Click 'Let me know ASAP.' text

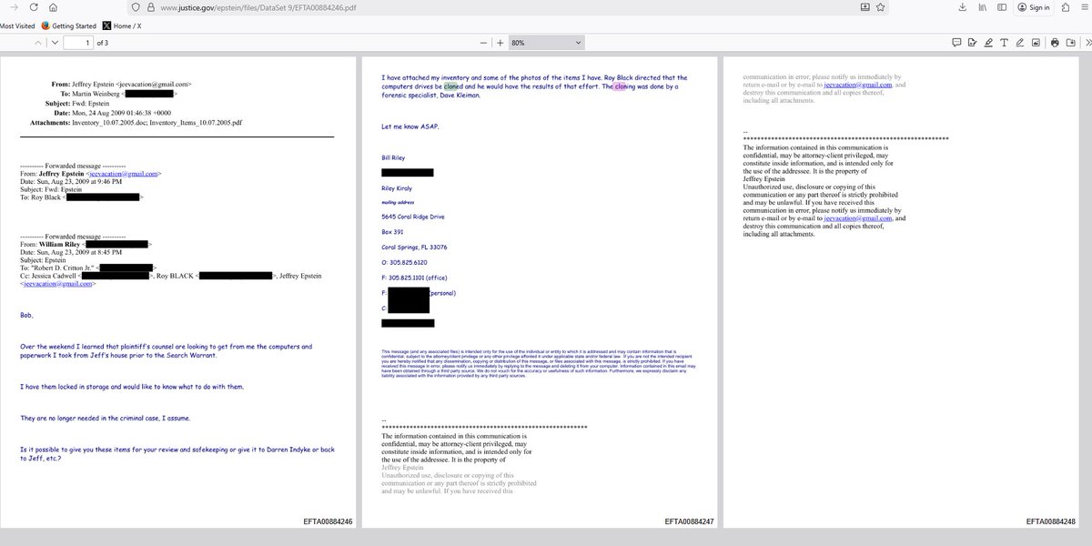(x=409, y=126)
